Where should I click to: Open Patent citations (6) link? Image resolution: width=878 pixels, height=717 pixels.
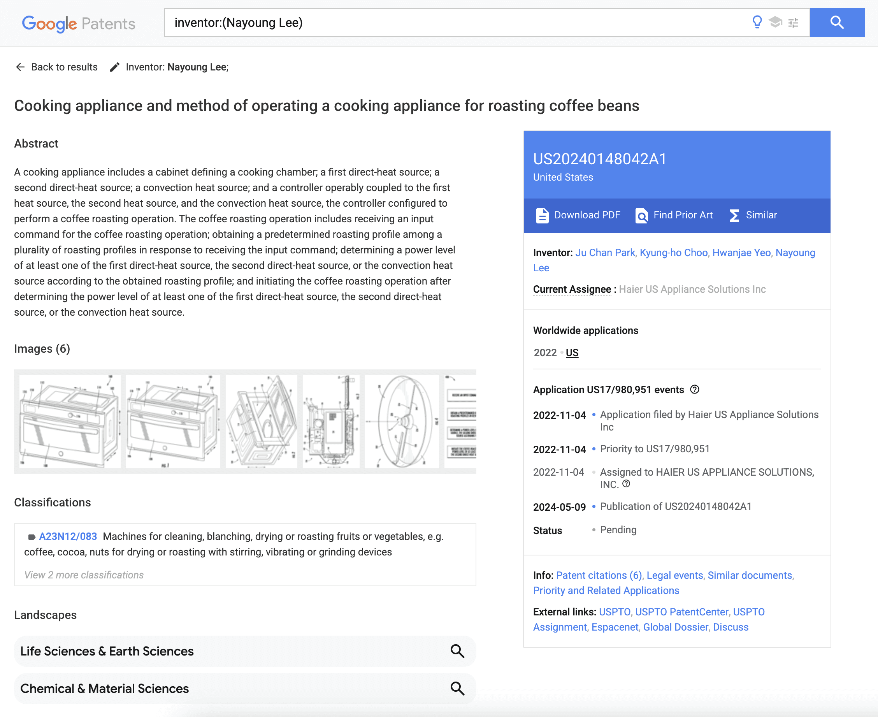tap(599, 575)
